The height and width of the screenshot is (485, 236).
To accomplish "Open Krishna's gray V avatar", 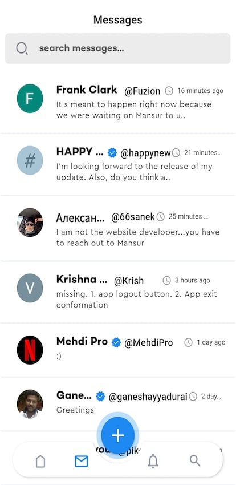I will pyautogui.click(x=30, y=288).
